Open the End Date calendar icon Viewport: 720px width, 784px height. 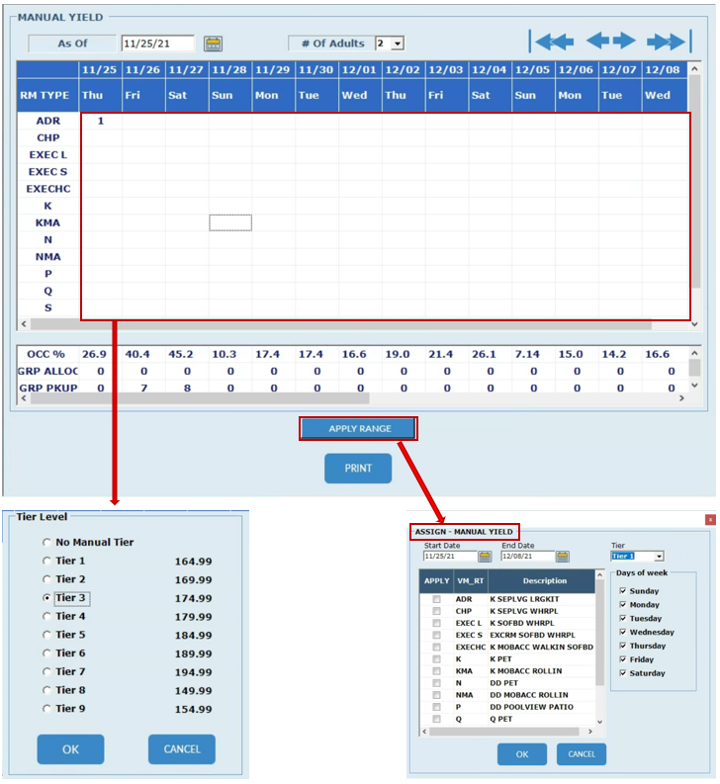click(562, 557)
